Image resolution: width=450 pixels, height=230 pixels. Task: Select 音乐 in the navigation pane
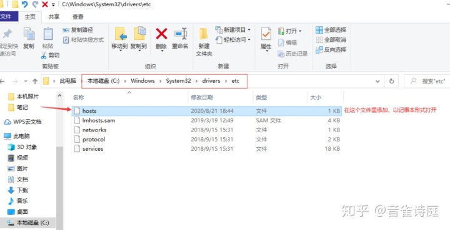(18, 201)
